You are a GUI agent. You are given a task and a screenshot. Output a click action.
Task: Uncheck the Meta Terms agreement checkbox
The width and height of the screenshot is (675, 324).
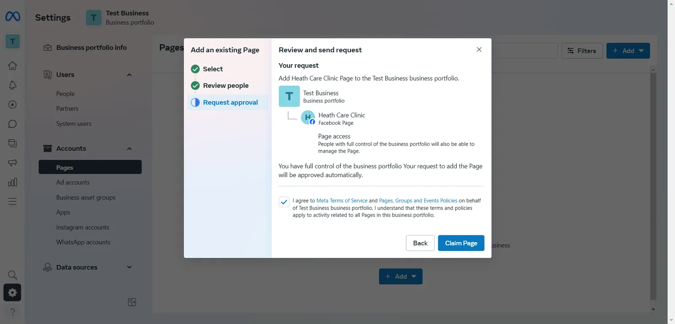tap(284, 202)
